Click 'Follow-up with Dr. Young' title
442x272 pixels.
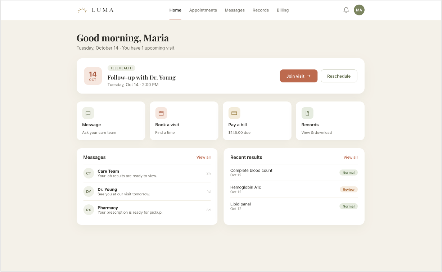[141, 77]
